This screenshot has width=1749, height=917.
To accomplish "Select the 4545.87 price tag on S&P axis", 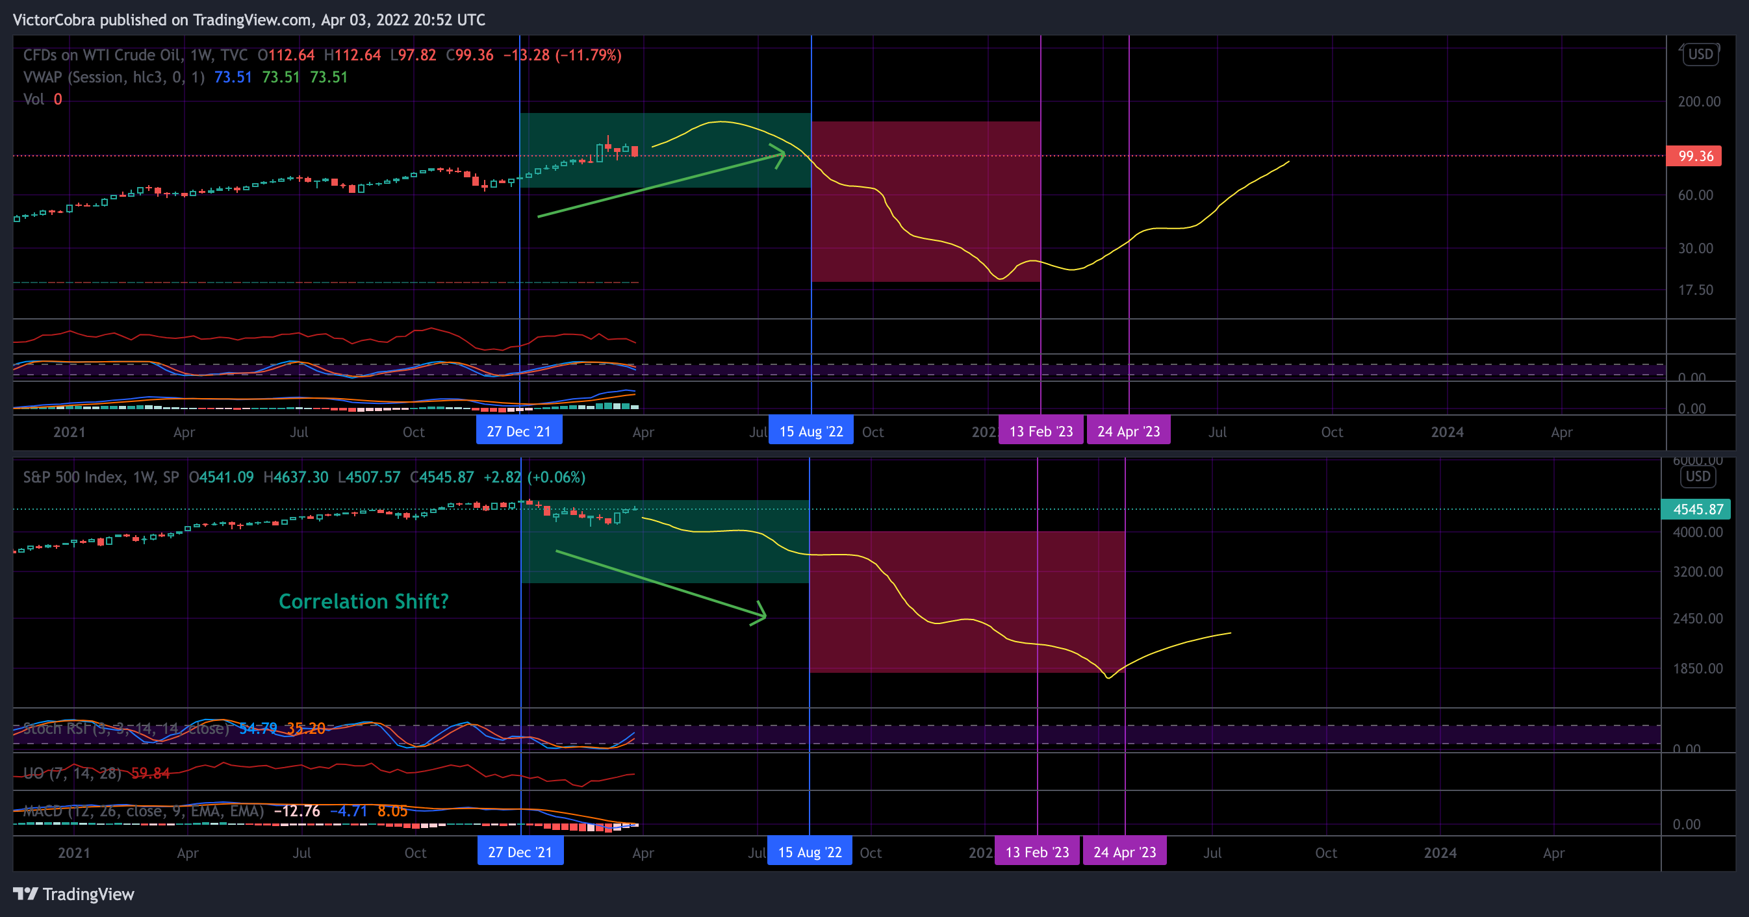I will 1694,509.
